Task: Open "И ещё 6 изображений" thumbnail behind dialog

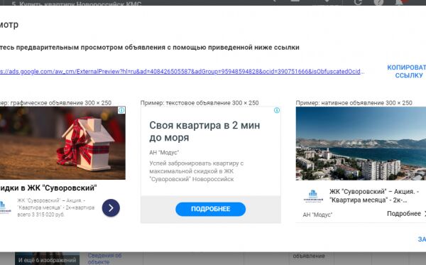Action: coord(48,259)
